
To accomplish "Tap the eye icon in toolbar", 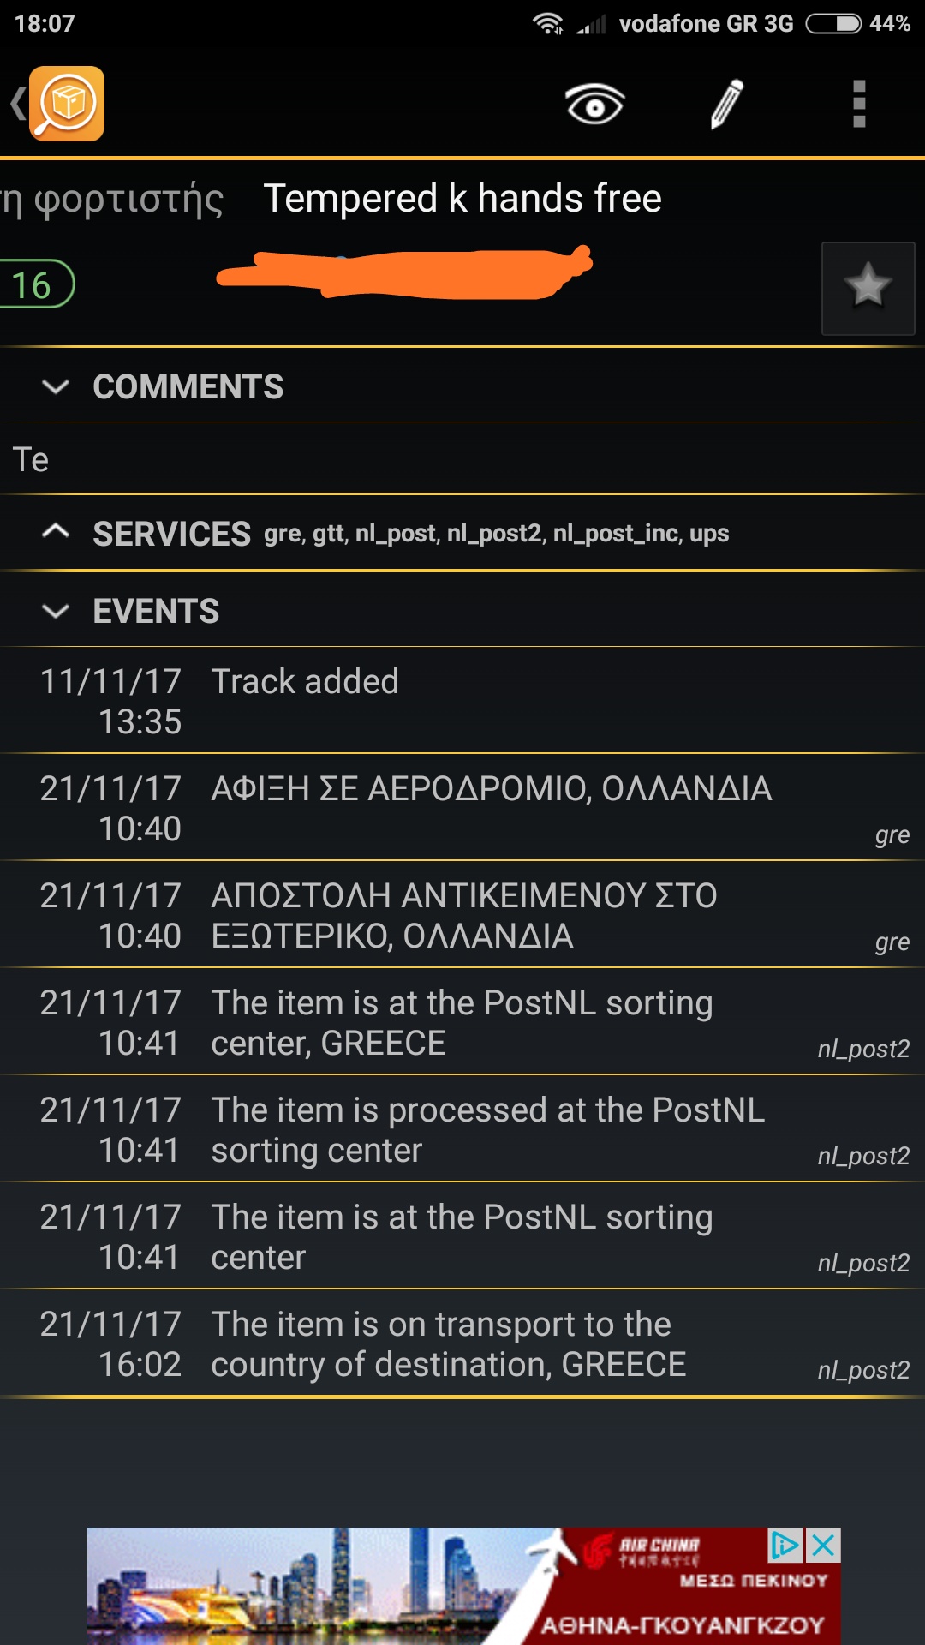I will pyautogui.click(x=594, y=105).
